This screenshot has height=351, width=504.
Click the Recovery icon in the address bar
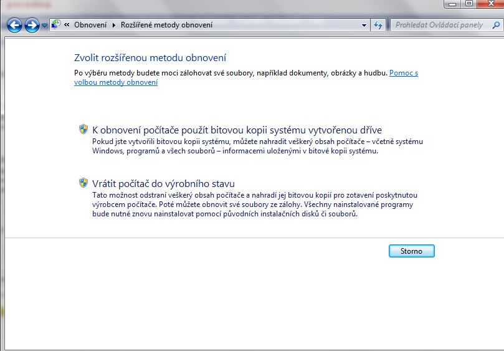click(56, 24)
